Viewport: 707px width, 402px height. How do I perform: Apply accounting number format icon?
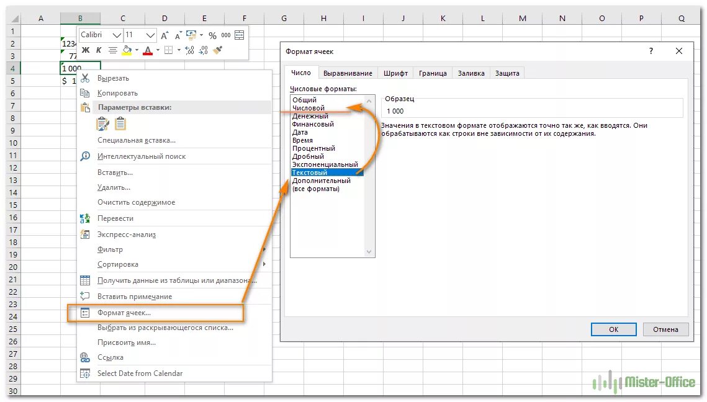(191, 35)
